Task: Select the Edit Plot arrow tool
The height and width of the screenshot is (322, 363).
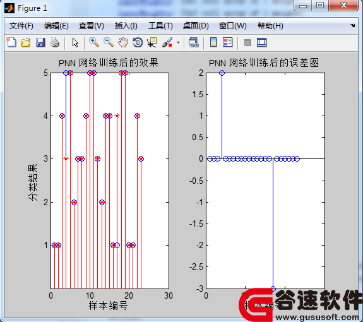Action: tap(75, 43)
